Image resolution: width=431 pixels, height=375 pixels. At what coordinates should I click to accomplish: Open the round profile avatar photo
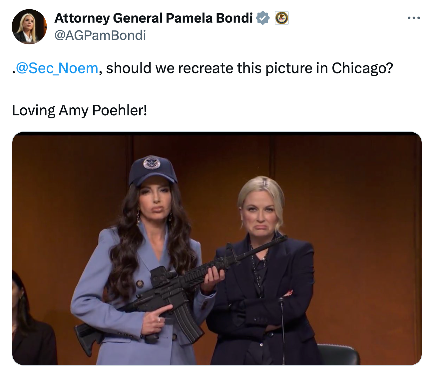tap(29, 27)
